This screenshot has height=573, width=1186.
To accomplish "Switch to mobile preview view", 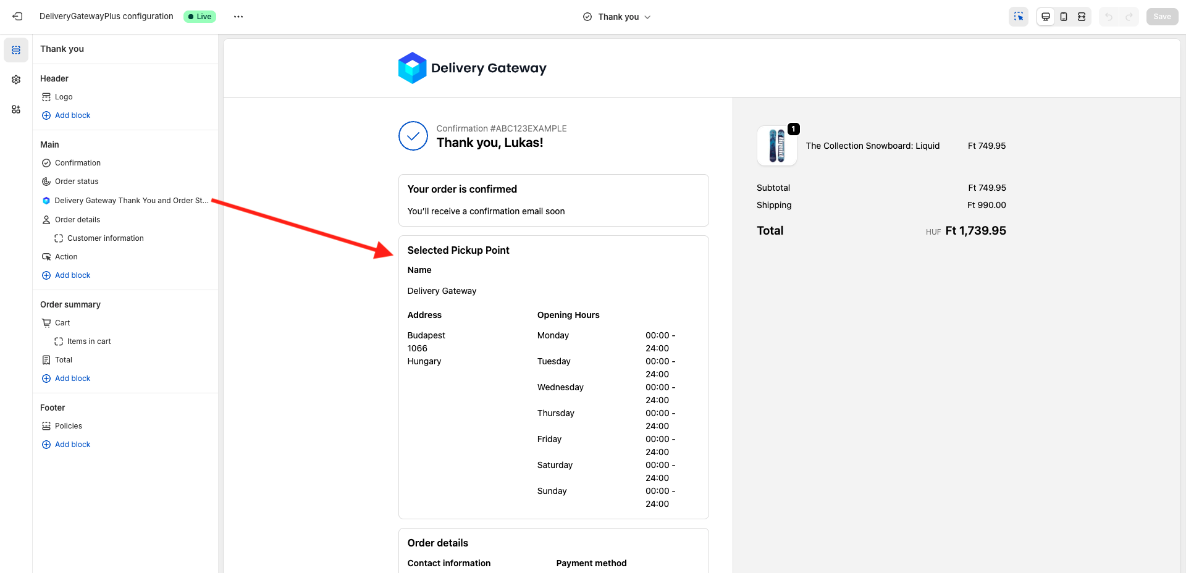I will click(1064, 17).
